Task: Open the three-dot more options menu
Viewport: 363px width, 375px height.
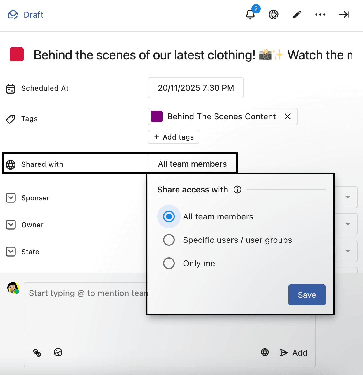Action: pos(320,14)
